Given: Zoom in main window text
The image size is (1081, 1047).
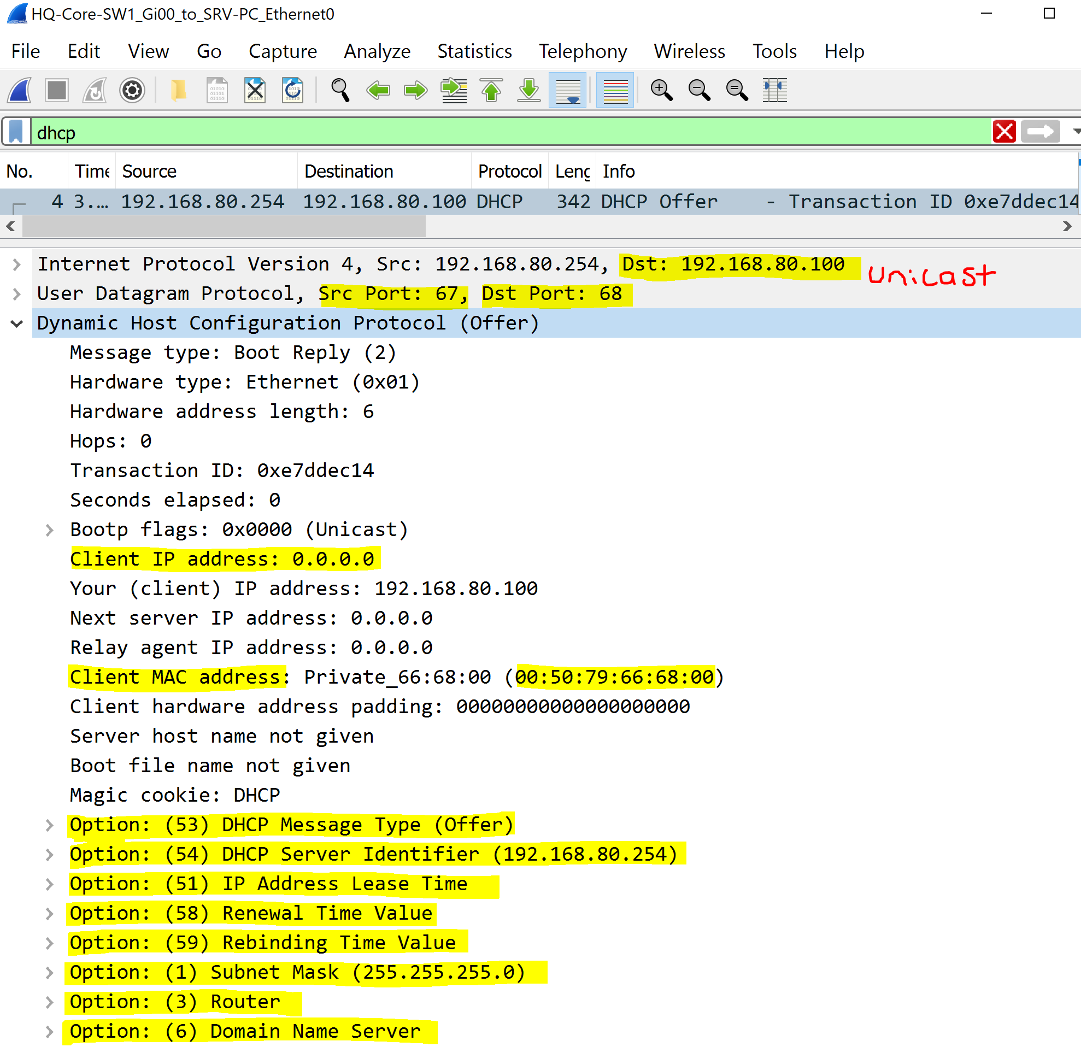Looking at the screenshot, I should 661,90.
